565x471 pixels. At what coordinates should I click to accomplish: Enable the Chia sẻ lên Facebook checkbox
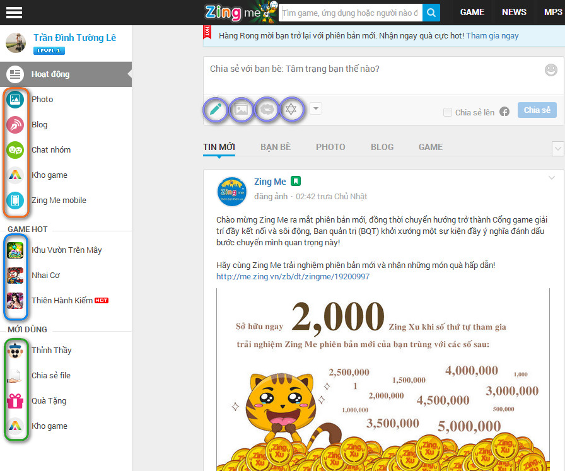tap(448, 112)
